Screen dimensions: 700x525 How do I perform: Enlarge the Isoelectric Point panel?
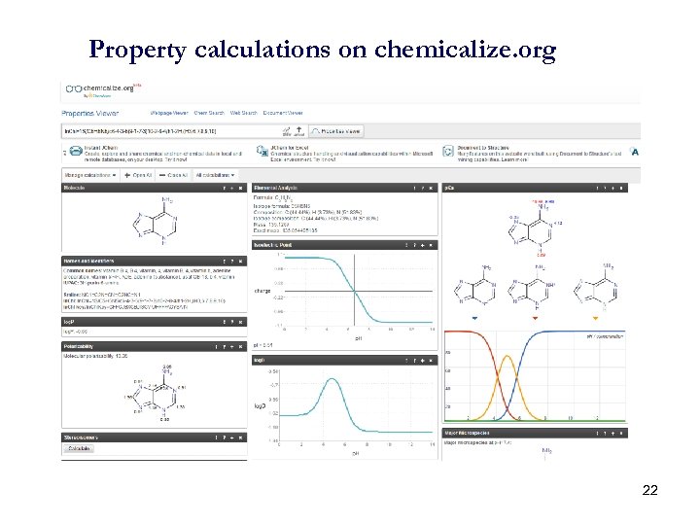click(x=423, y=245)
